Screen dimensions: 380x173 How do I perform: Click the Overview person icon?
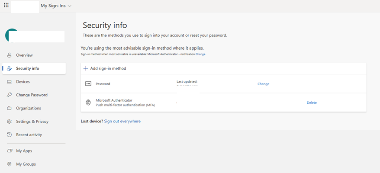(9, 55)
